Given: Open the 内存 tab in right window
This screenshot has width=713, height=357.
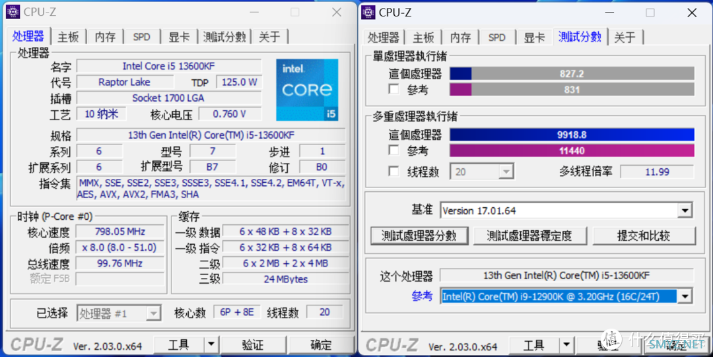Looking at the screenshot, I should (x=460, y=38).
